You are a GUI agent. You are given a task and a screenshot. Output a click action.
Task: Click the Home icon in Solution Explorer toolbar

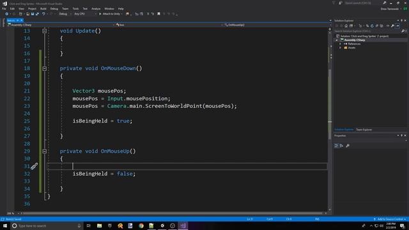point(346,26)
